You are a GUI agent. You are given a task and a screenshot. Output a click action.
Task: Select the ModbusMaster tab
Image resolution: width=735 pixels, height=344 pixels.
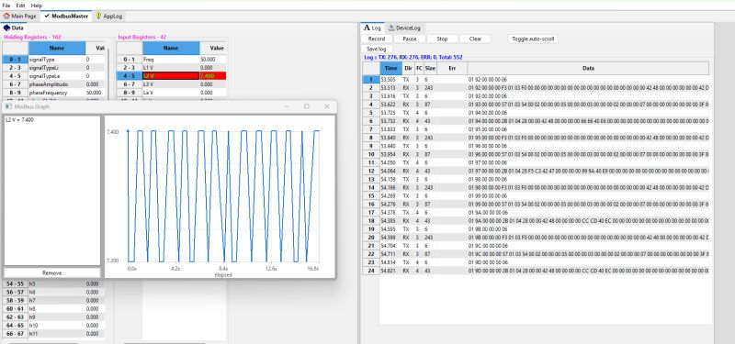pos(66,16)
